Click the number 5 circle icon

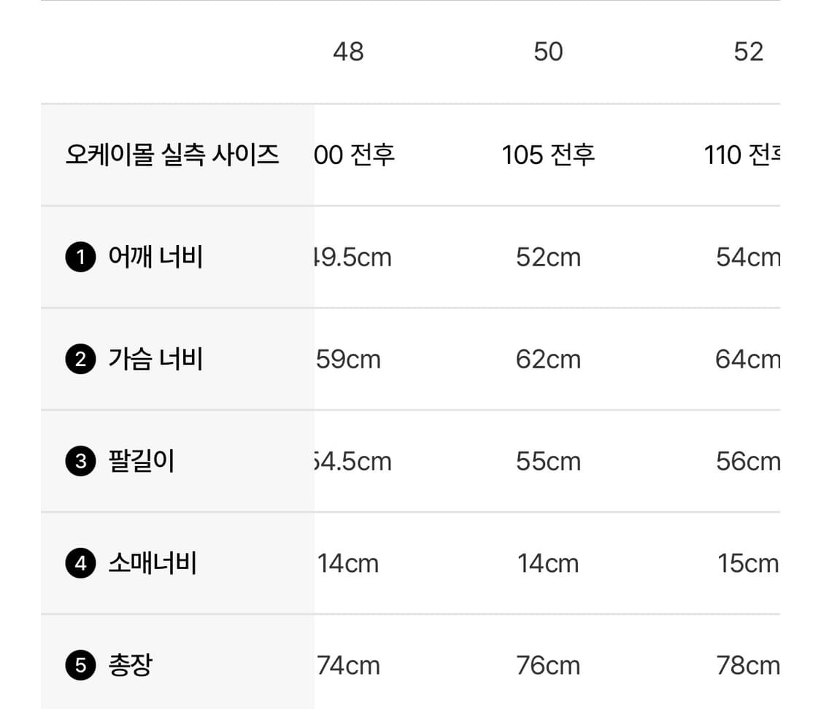click(80, 666)
